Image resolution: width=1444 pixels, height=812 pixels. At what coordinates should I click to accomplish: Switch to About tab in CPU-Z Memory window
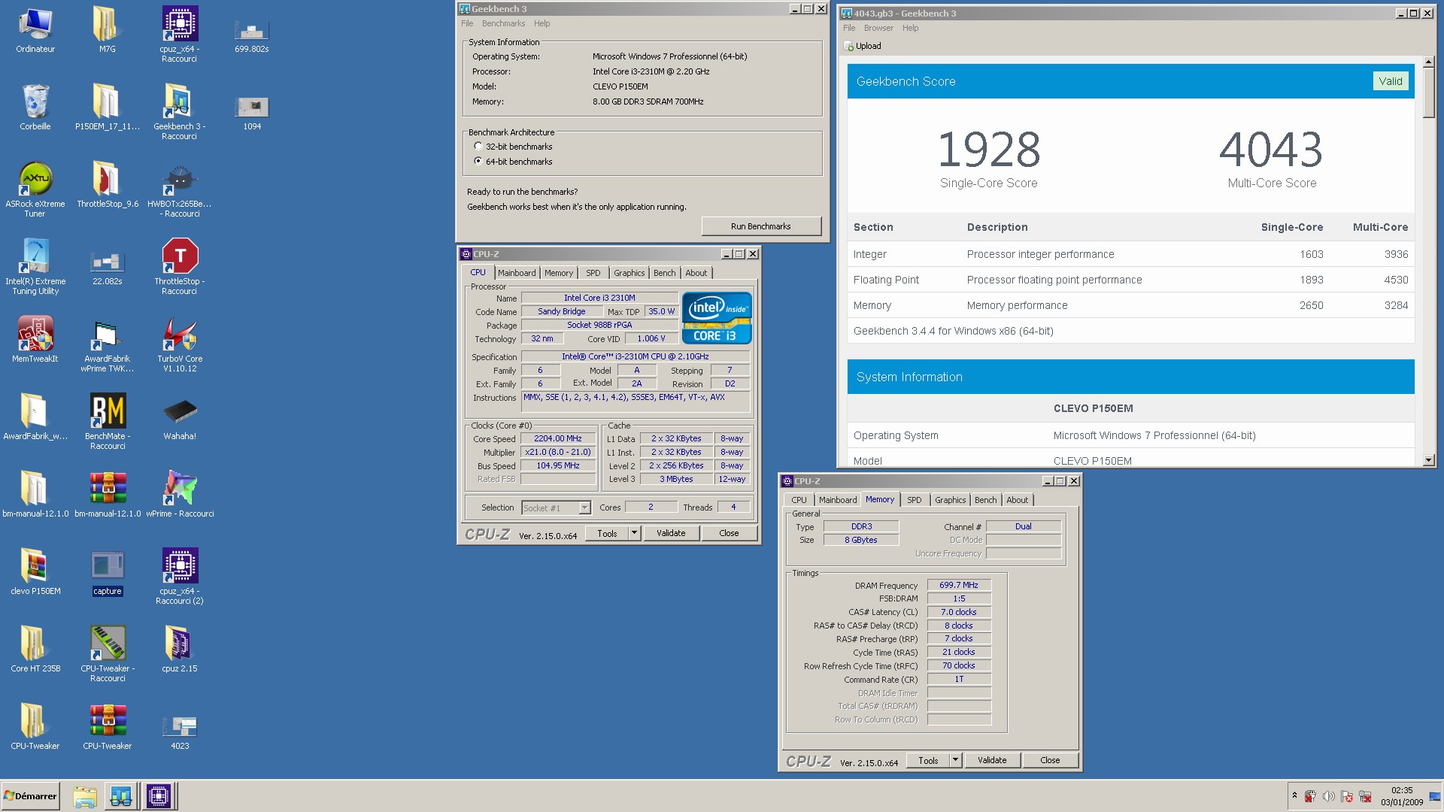click(x=1017, y=500)
